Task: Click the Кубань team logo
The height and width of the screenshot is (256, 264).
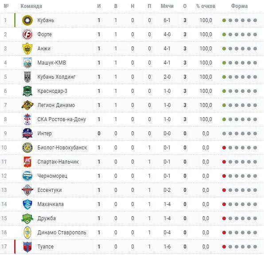Action: pos(27,20)
